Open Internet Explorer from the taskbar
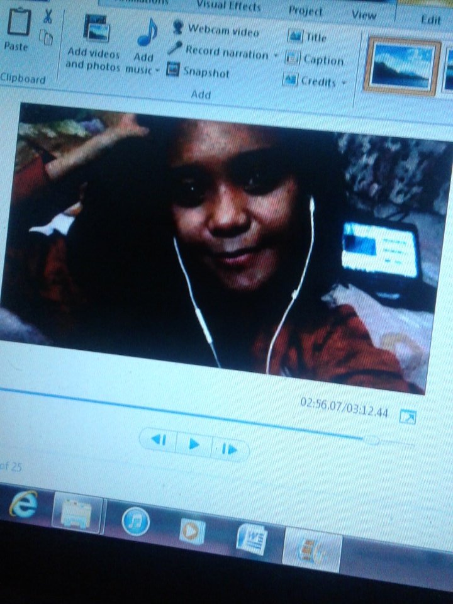 pos(24,503)
